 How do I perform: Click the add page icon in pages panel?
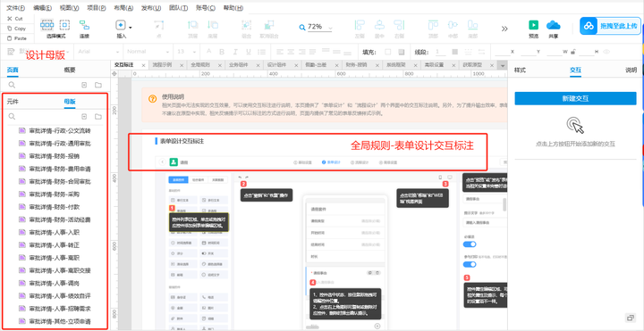pos(84,85)
